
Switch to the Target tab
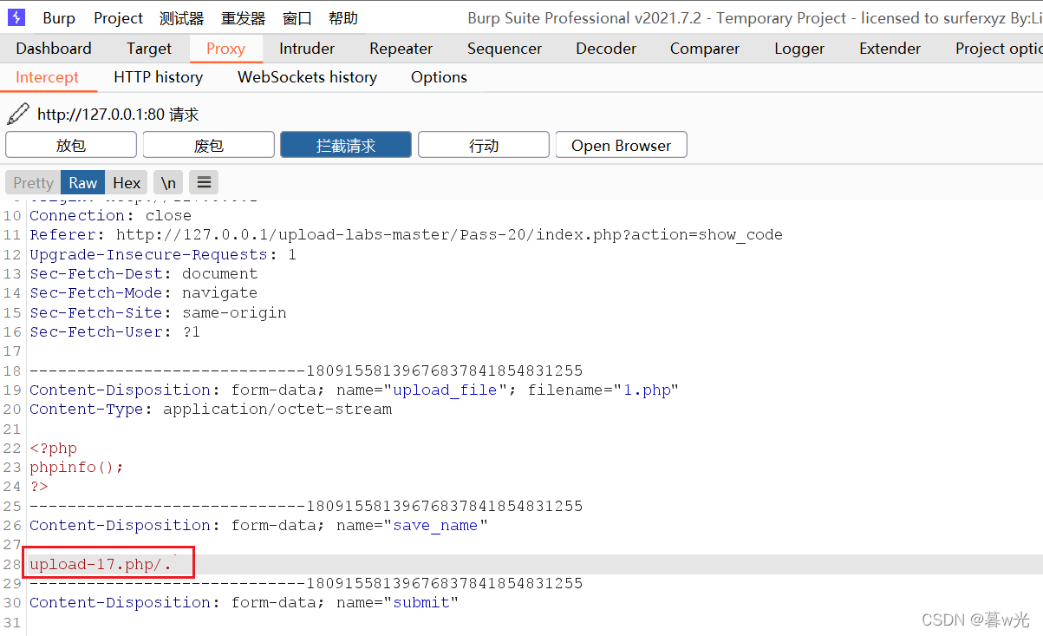[x=149, y=49]
